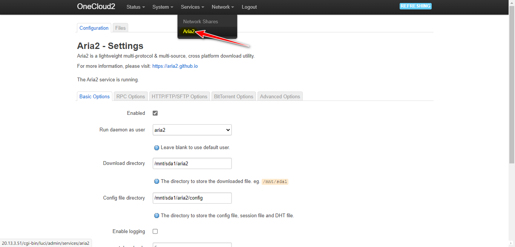Click the OneCloud2 brand title
Image resolution: width=515 pixels, height=247 pixels.
pos(96,6)
